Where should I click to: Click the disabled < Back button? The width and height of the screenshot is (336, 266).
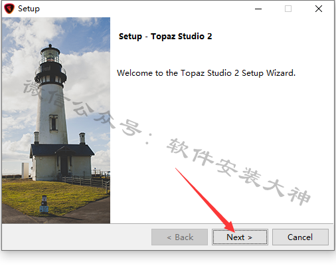tap(179, 237)
